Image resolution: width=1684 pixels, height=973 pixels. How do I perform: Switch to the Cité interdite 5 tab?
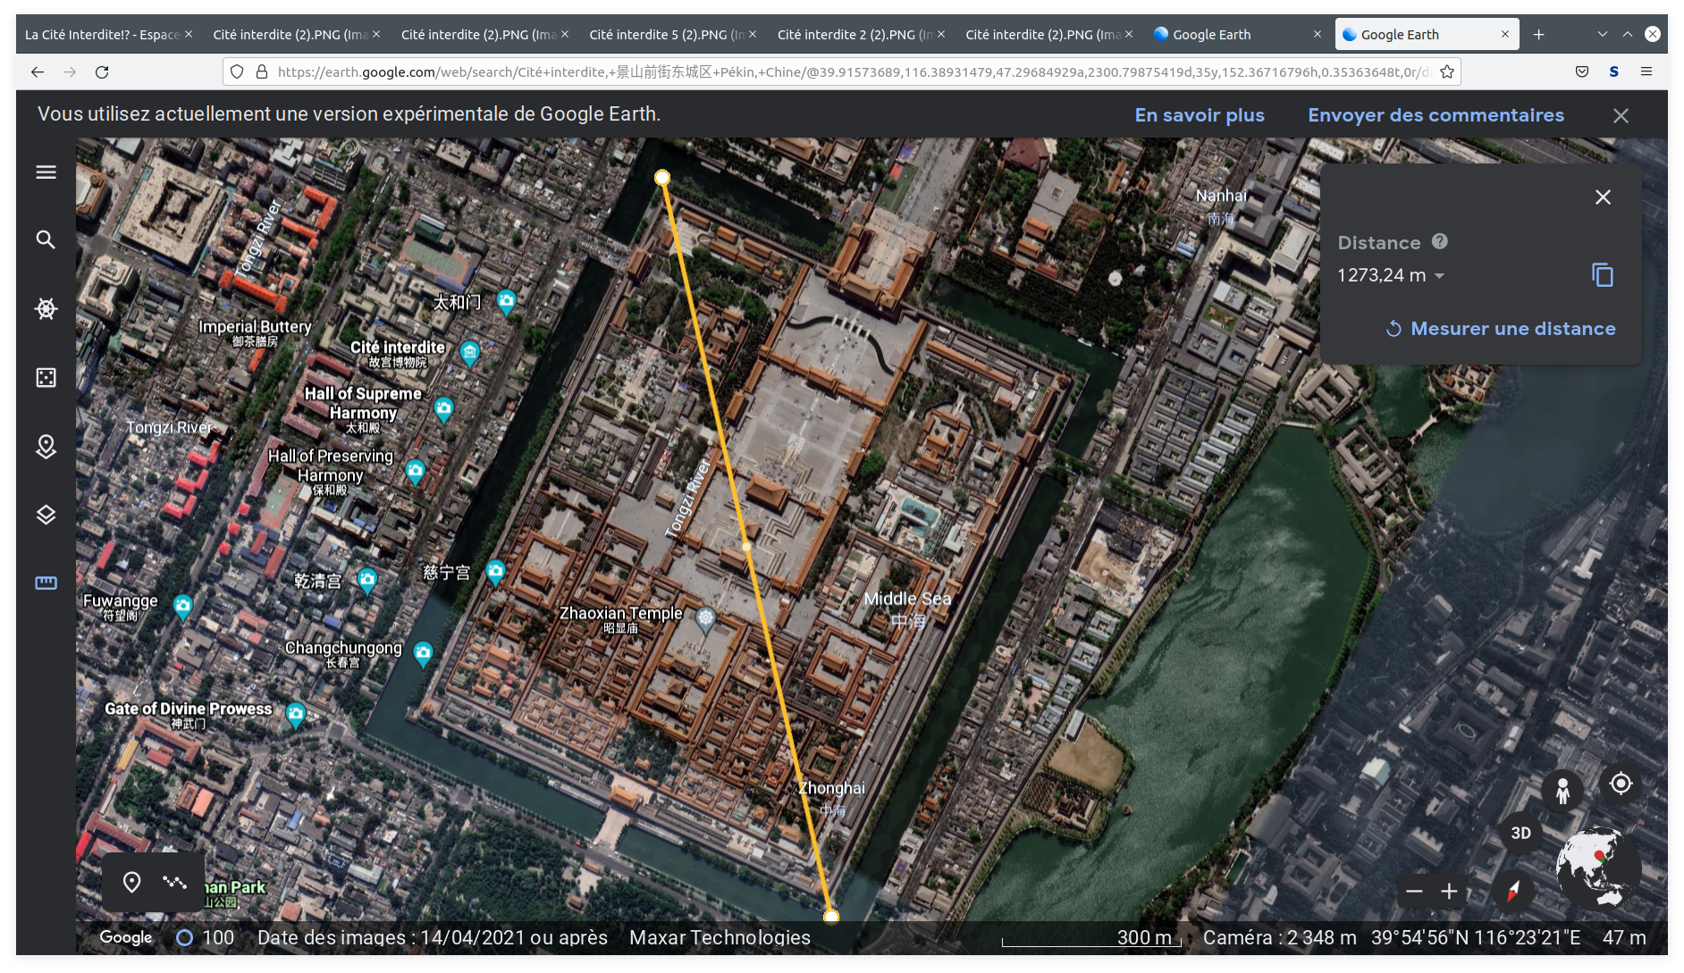(666, 34)
